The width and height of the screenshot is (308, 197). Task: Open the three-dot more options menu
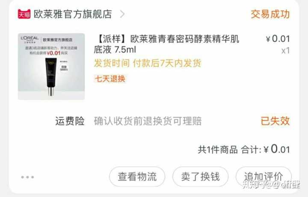[27, 177]
